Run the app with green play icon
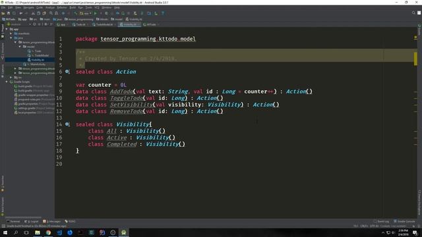Image resolution: width=422 pixels, height=237 pixels. pyautogui.click(x=95, y=13)
